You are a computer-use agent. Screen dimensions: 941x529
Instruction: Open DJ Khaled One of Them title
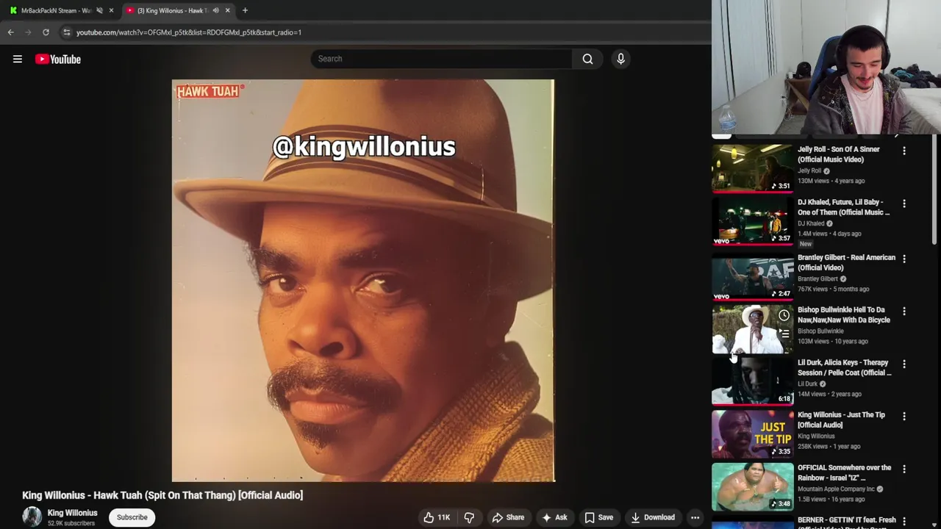(x=844, y=207)
